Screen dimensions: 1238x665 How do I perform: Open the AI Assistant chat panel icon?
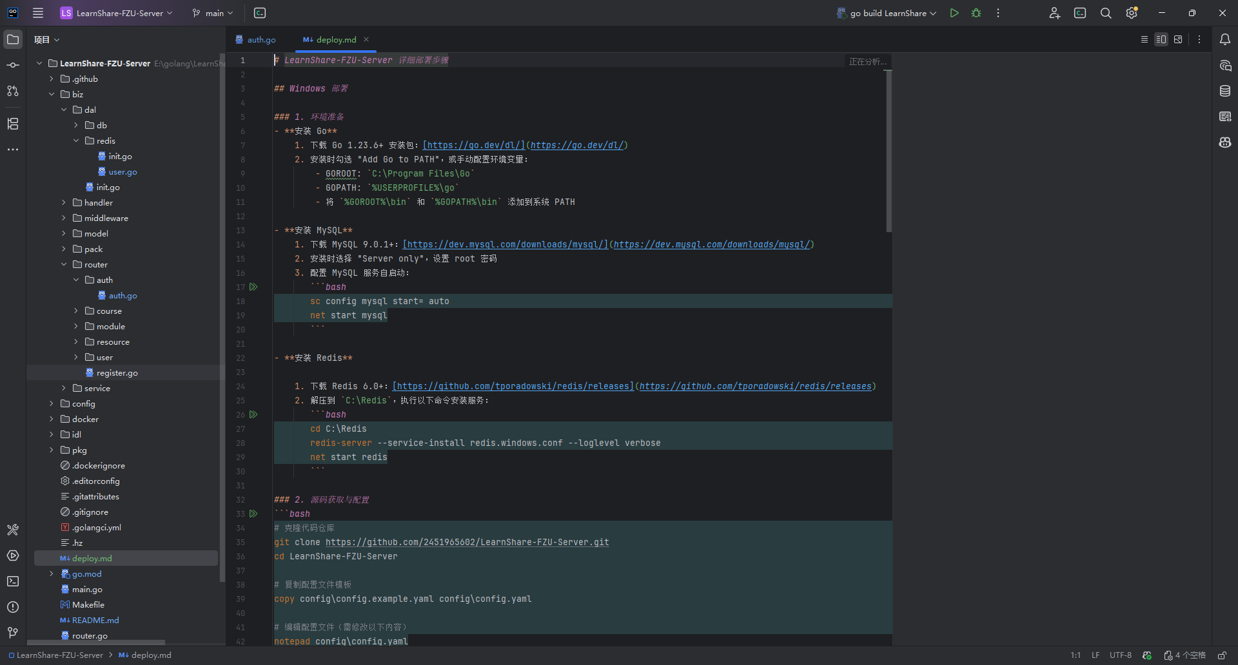tap(1225, 65)
